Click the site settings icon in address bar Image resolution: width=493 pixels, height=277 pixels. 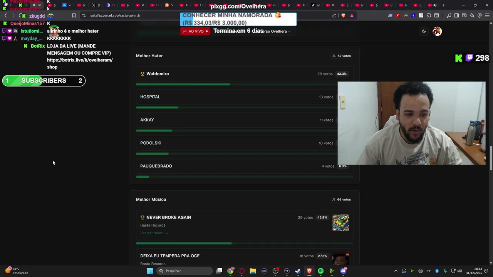(84, 15)
